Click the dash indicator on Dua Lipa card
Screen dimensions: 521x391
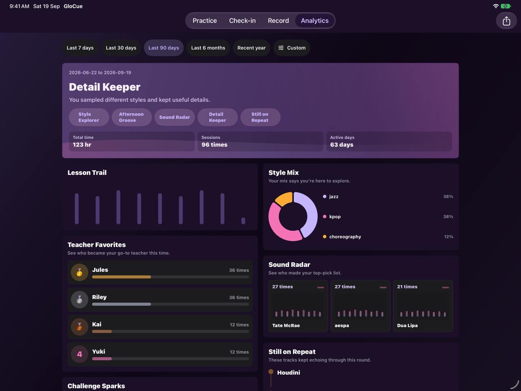[445, 287]
